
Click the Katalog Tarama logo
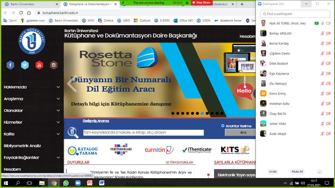coord(82,151)
